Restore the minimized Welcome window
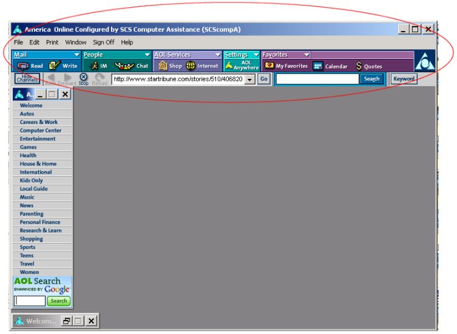Viewport: 457px width, 334px height. click(x=66, y=321)
